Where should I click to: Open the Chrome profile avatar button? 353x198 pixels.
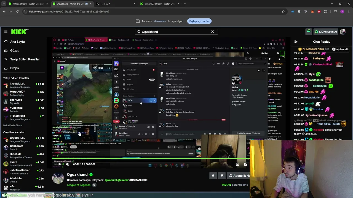pyautogui.click(x=342, y=12)
